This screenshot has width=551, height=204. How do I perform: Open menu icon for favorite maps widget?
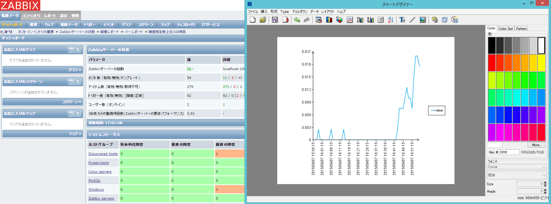[x=71, y=114]
